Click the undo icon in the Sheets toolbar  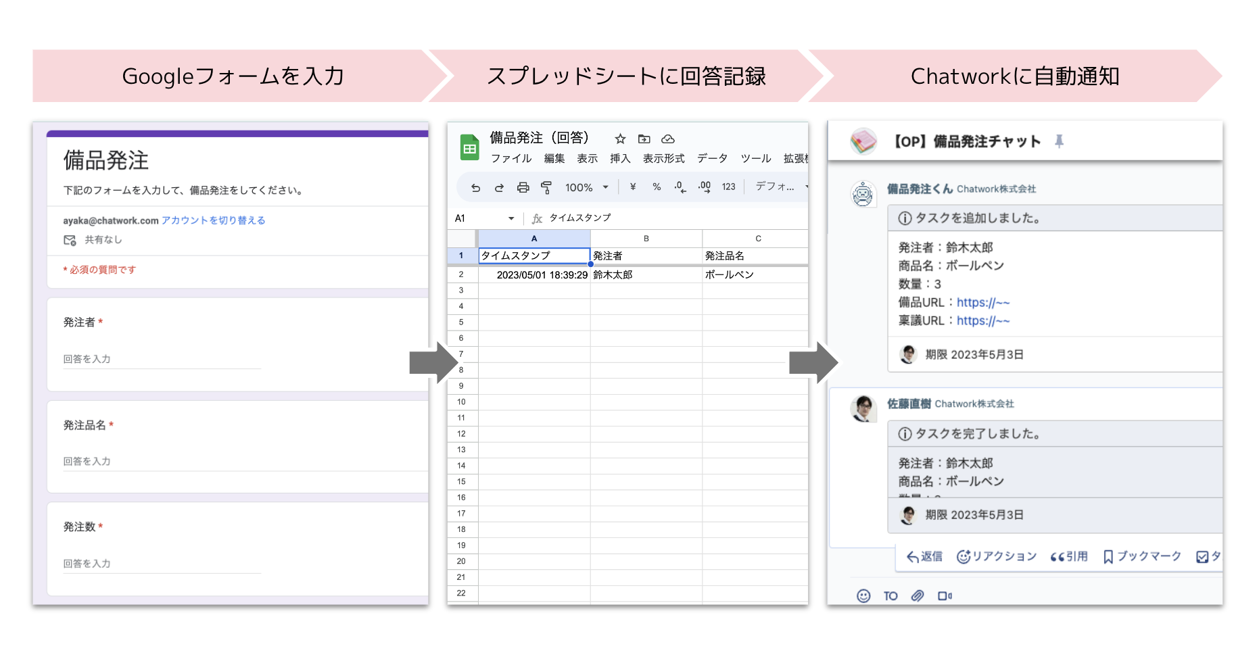[x=475, y=187]
